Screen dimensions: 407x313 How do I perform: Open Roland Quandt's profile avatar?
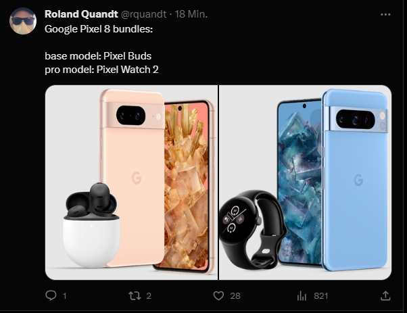pos(23,21)
